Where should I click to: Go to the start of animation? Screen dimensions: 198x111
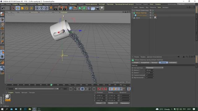[x=71, y=89]
